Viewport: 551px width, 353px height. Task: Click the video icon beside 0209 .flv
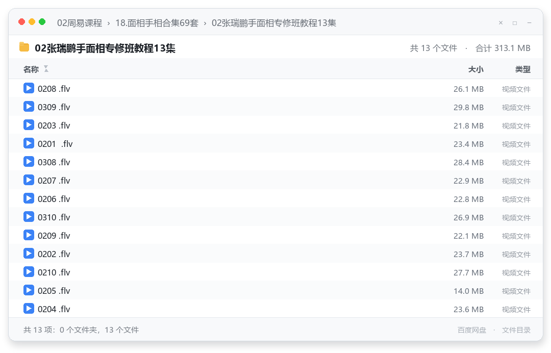pyautogui.click(x=29, y=235)
